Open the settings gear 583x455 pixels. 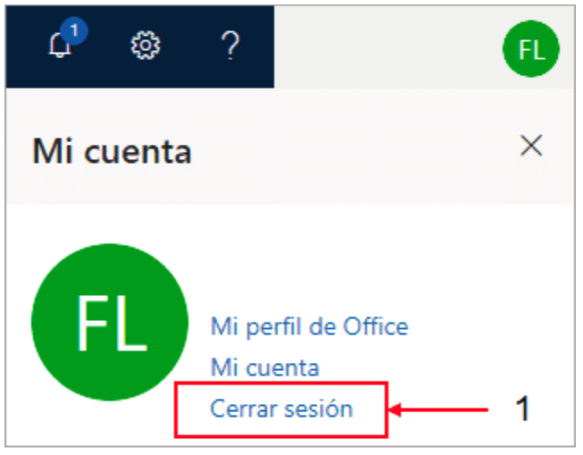click(146, 46)
